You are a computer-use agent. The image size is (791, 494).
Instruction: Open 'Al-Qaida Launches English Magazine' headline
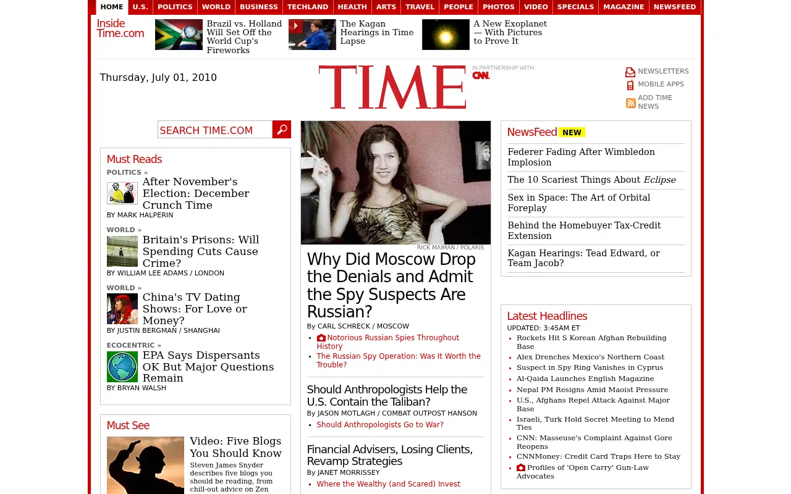tap(585, 379)
